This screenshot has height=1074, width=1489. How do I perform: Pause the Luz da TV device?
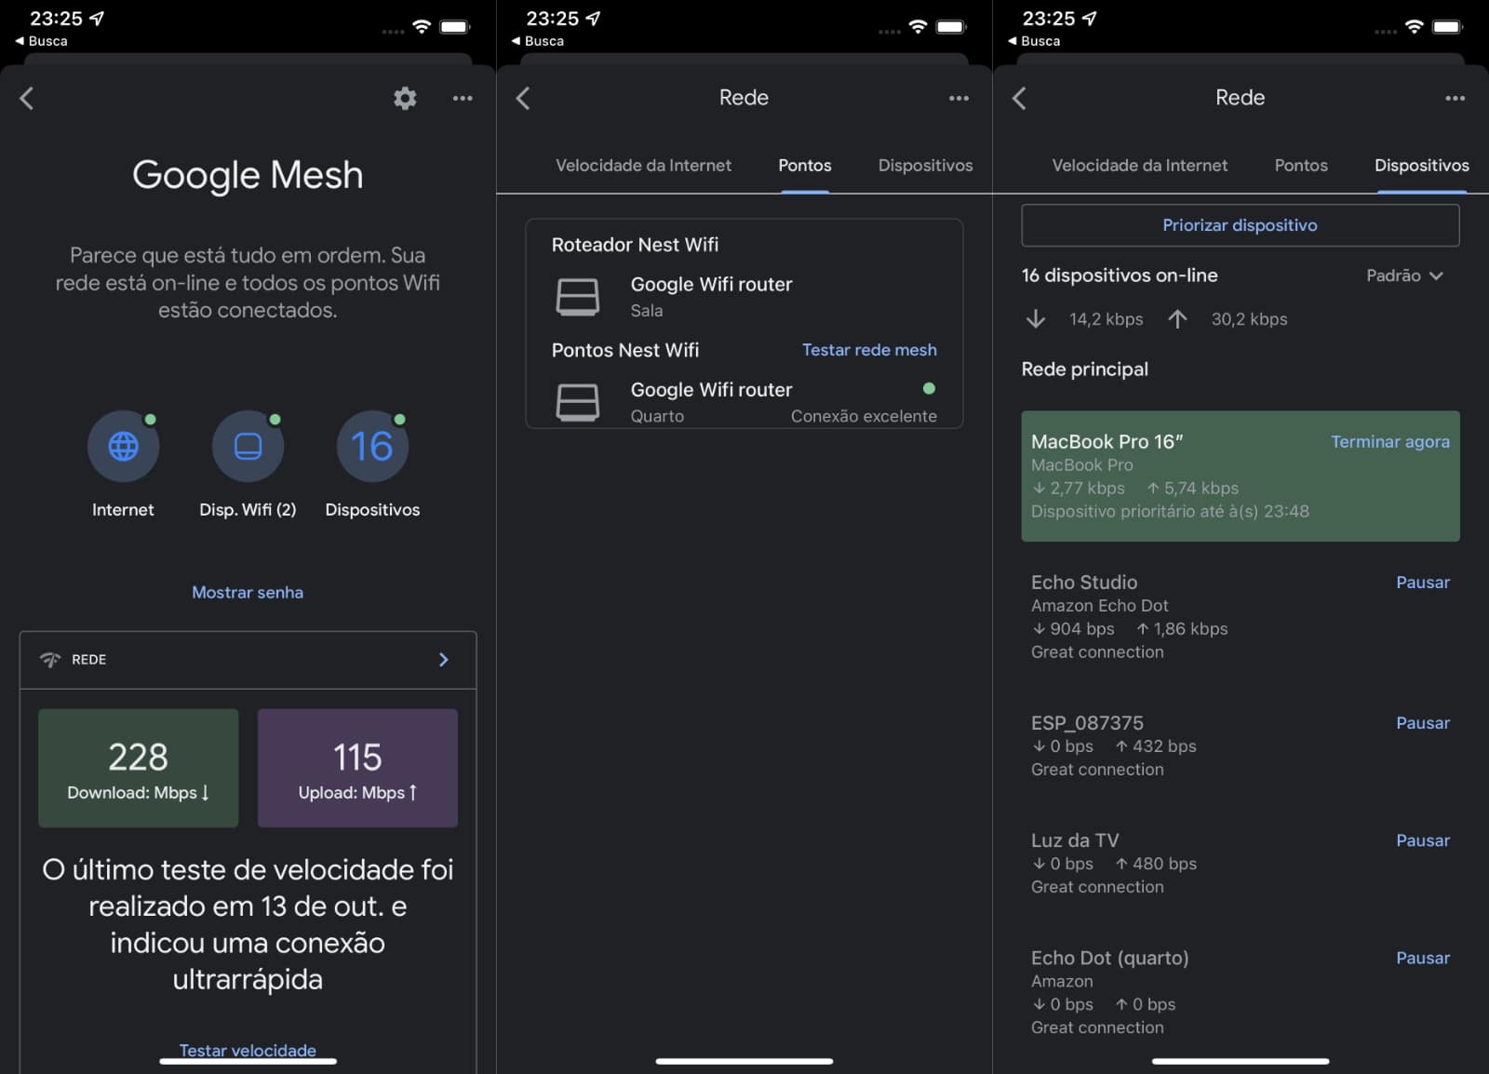tap(1422, 840)
